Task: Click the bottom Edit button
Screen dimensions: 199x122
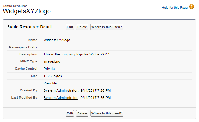Action: (x=70, y=113)
